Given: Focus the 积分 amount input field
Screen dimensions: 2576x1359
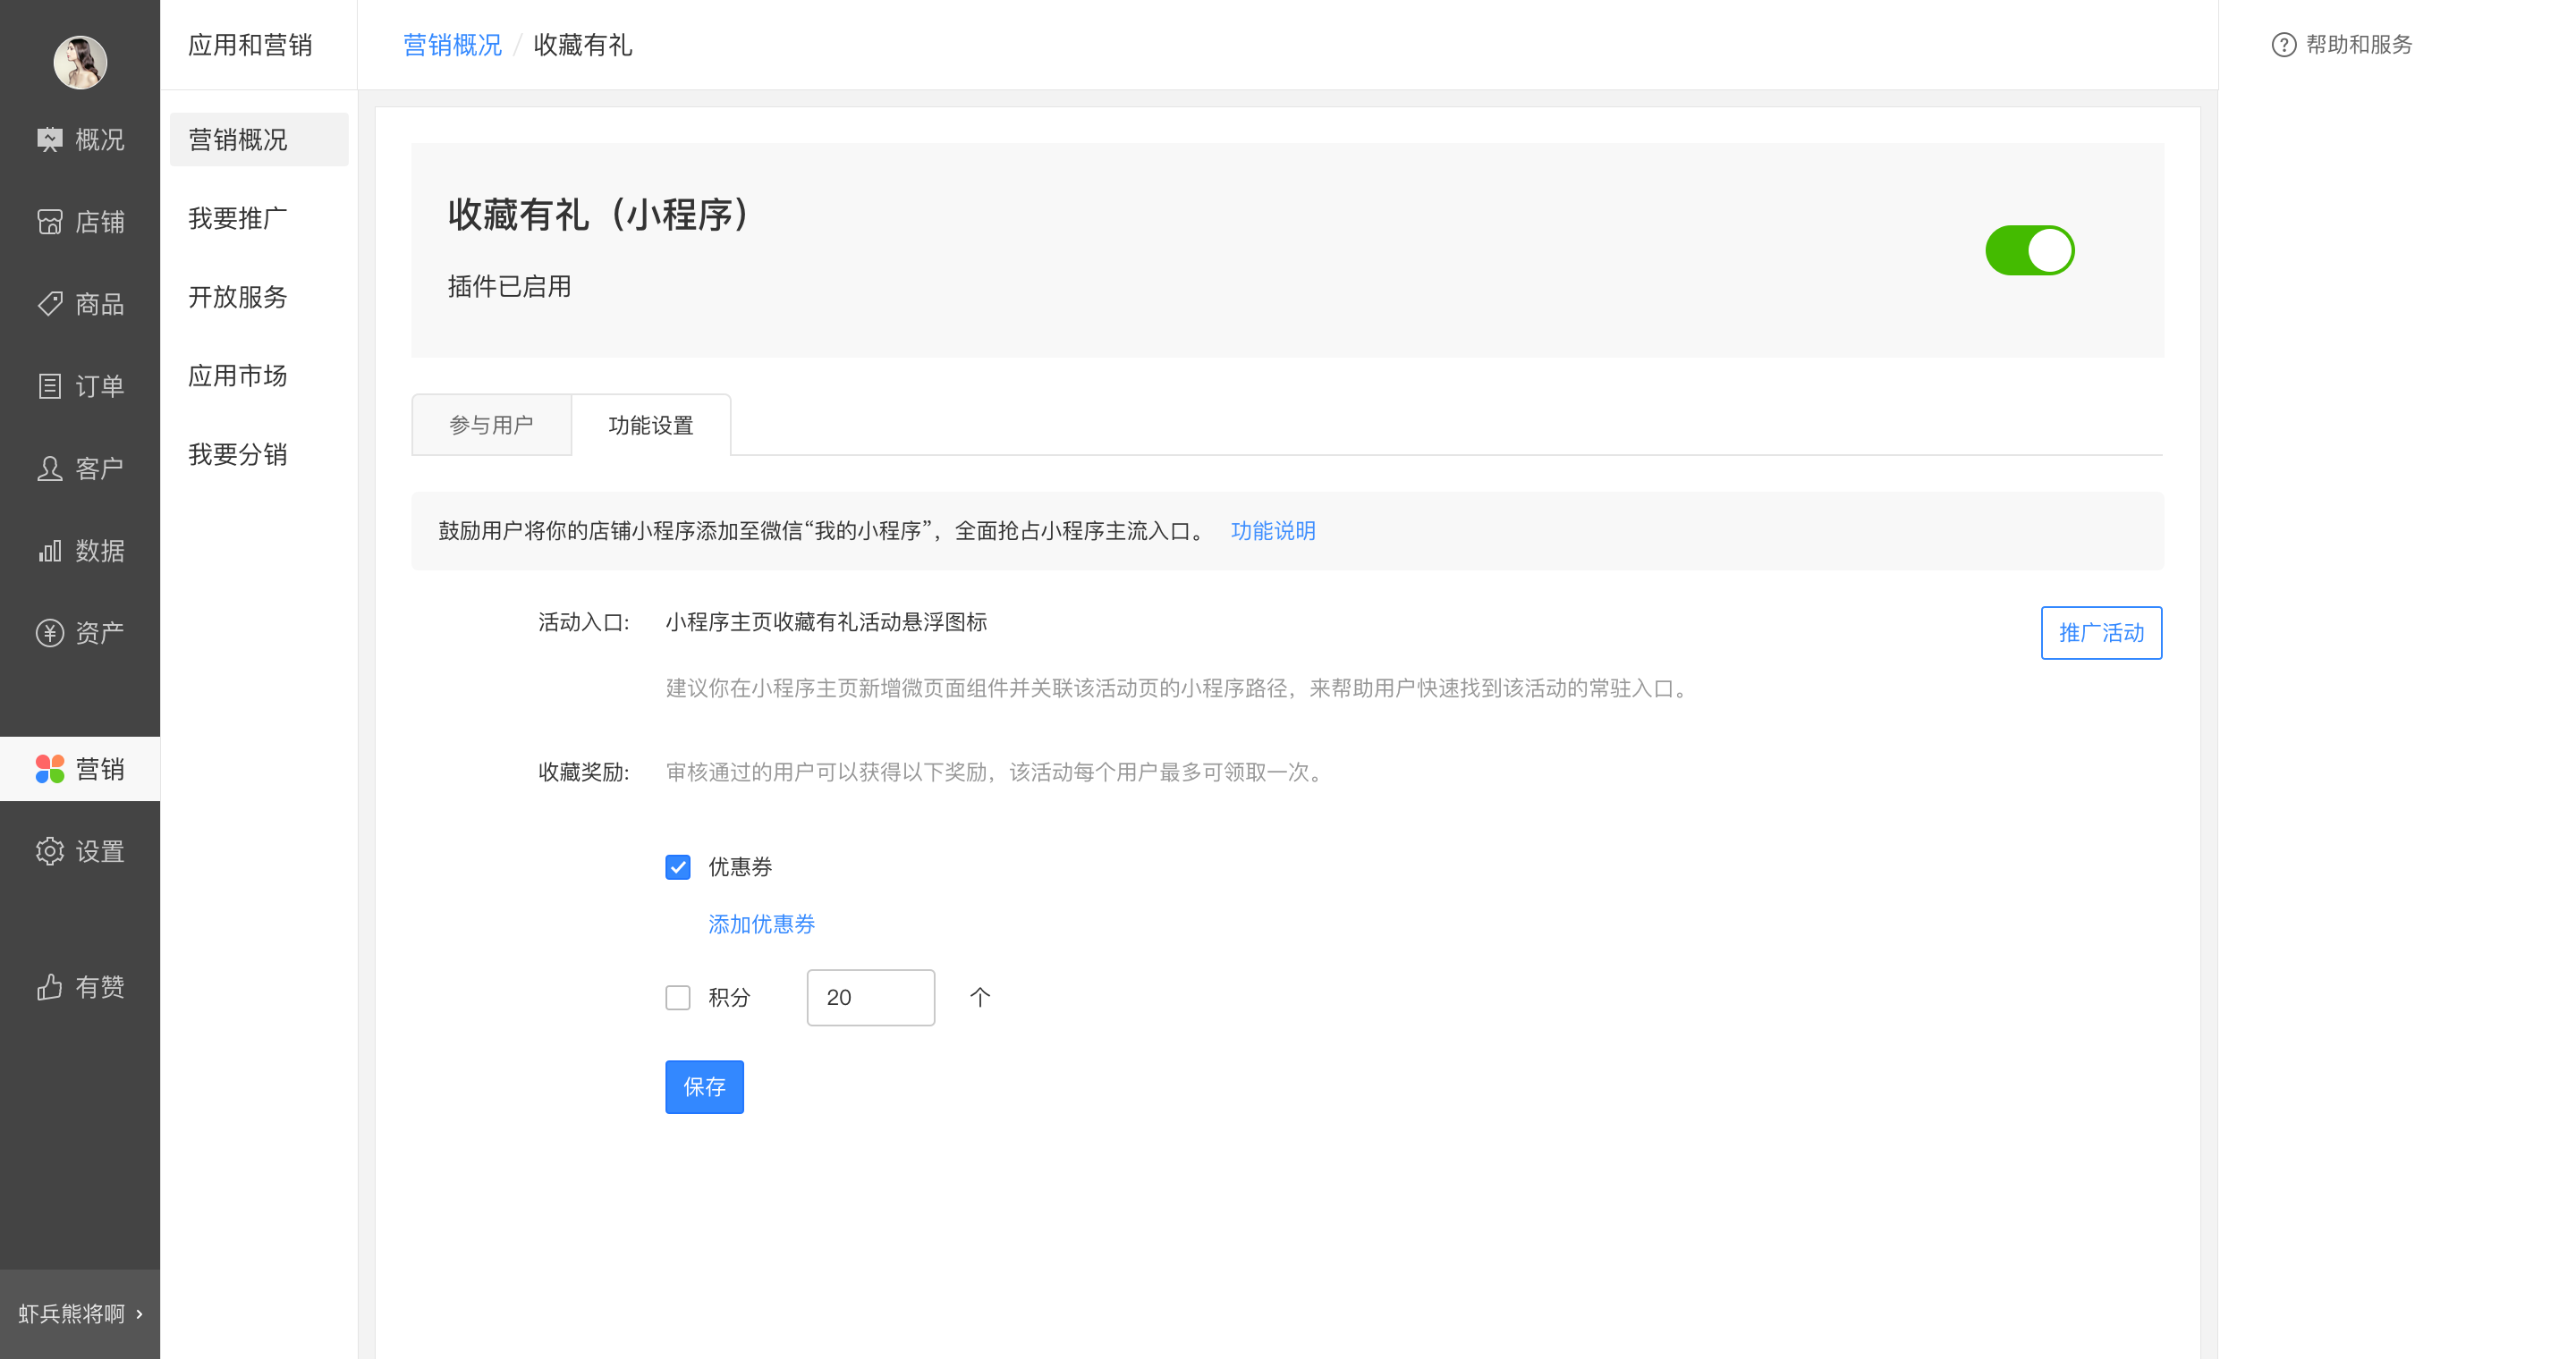Looking at the screenshot, I should click(870, 997).
